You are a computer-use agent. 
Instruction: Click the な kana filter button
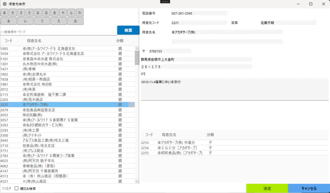(x=38, y=13)
